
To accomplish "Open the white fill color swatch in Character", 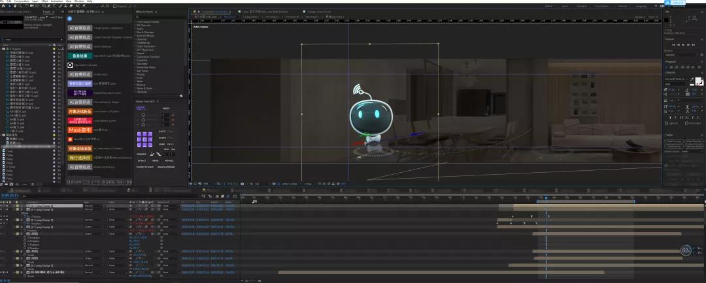I will click(x=698, y=80).
